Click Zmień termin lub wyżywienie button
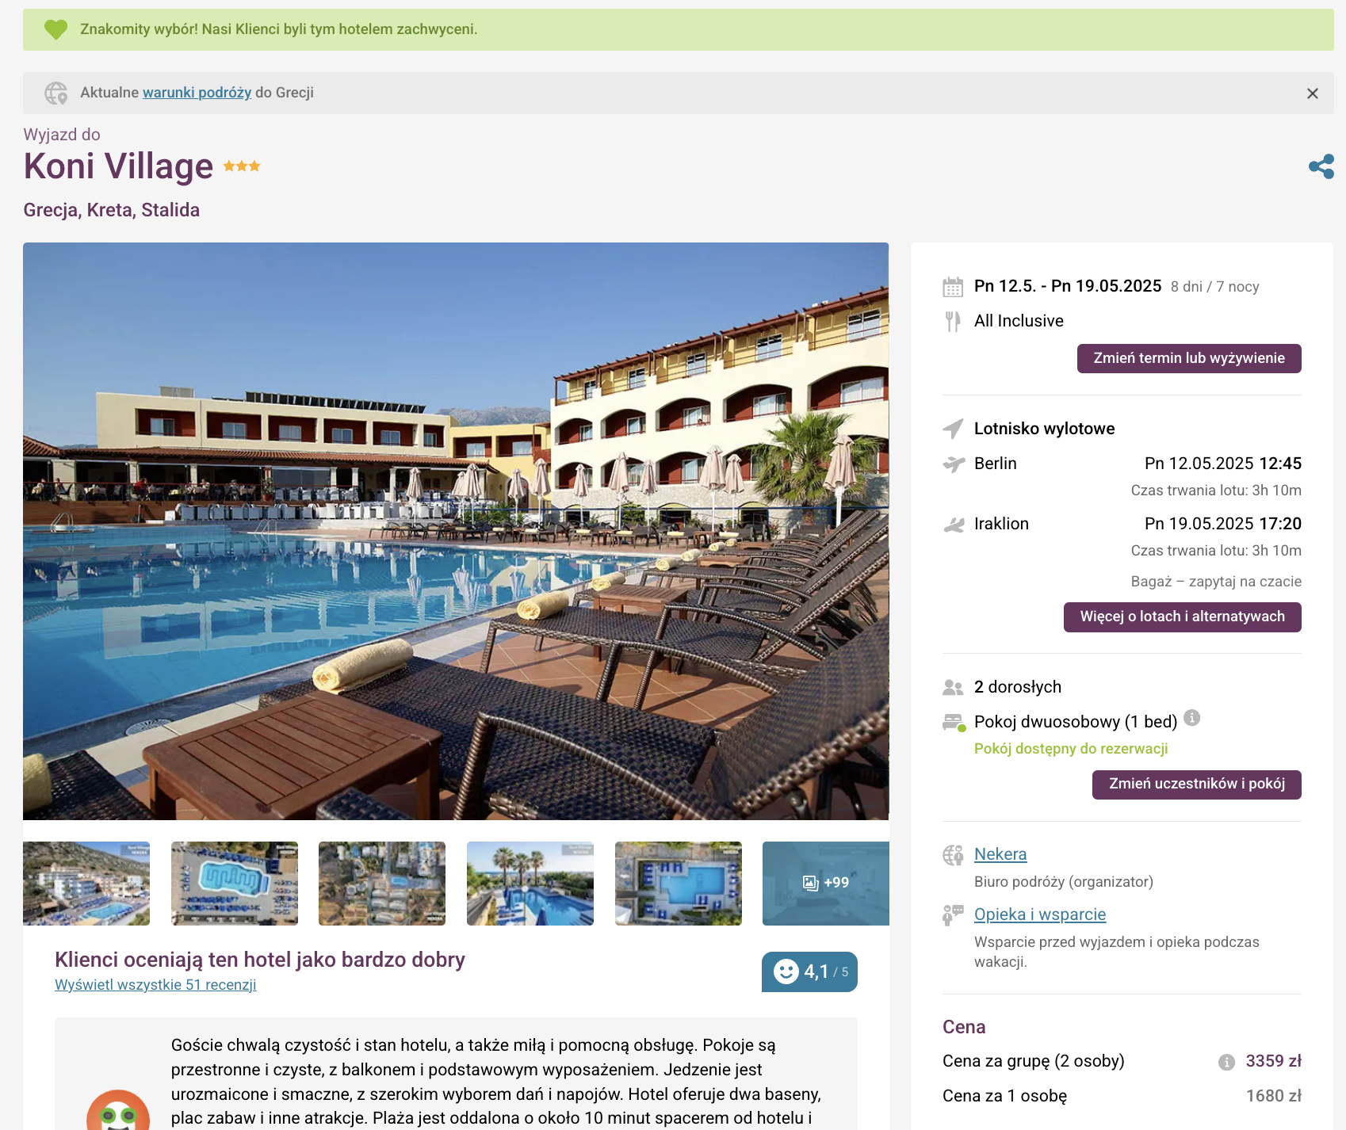1346x1130 pixels. pyautogui.click(x=1189, y=358)
